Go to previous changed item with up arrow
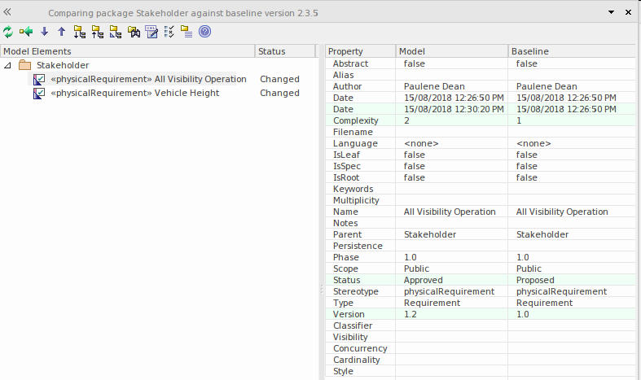The image size is (641, 380). (x=61, y=32)
